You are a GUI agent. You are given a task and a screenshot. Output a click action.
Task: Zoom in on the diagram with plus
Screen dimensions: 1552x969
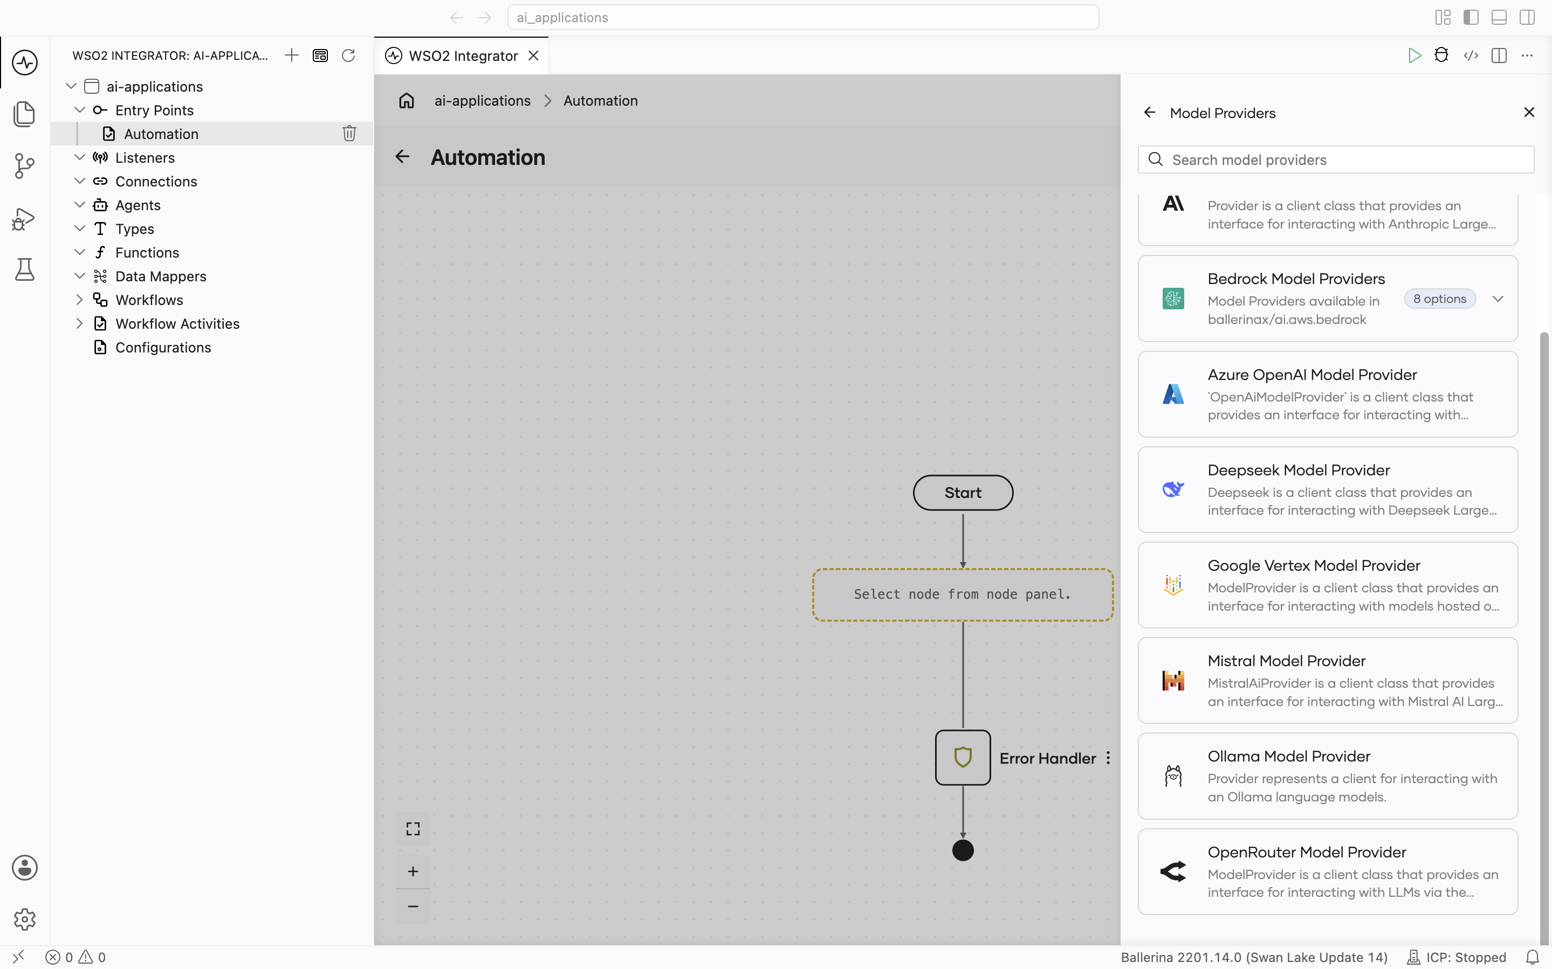tap(413, 871)
